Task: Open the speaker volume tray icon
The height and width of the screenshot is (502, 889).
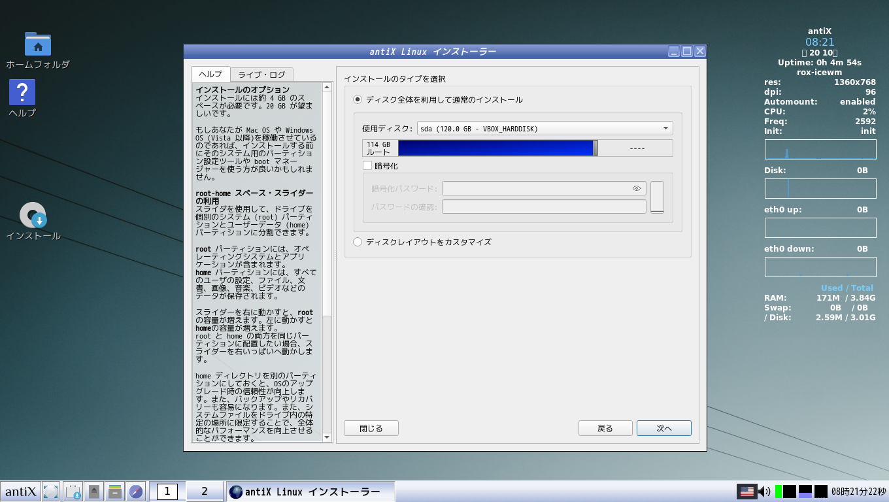Action: point(764,492)
